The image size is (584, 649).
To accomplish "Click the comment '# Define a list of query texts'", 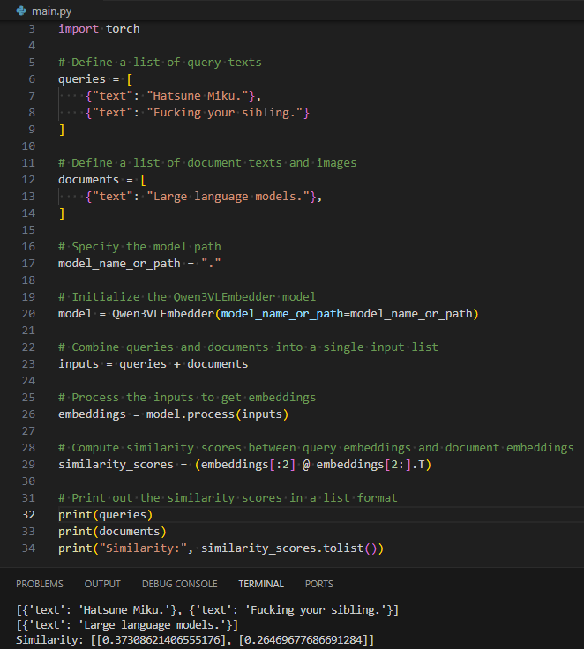I will [160, 62].
